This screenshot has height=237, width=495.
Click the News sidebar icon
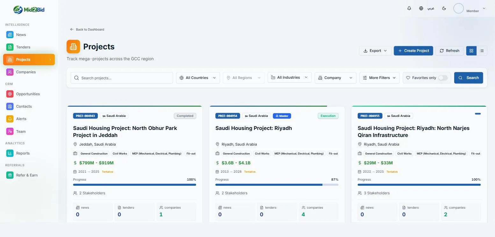tap(10, 35)
